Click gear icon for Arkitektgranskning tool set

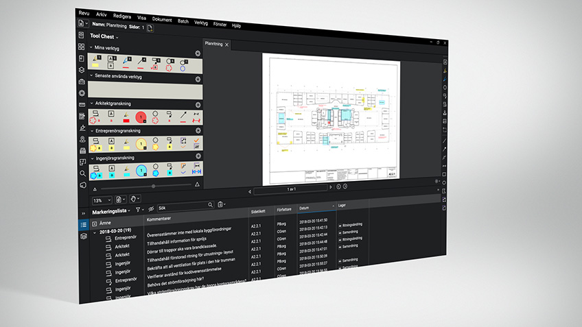pos(198,105)
